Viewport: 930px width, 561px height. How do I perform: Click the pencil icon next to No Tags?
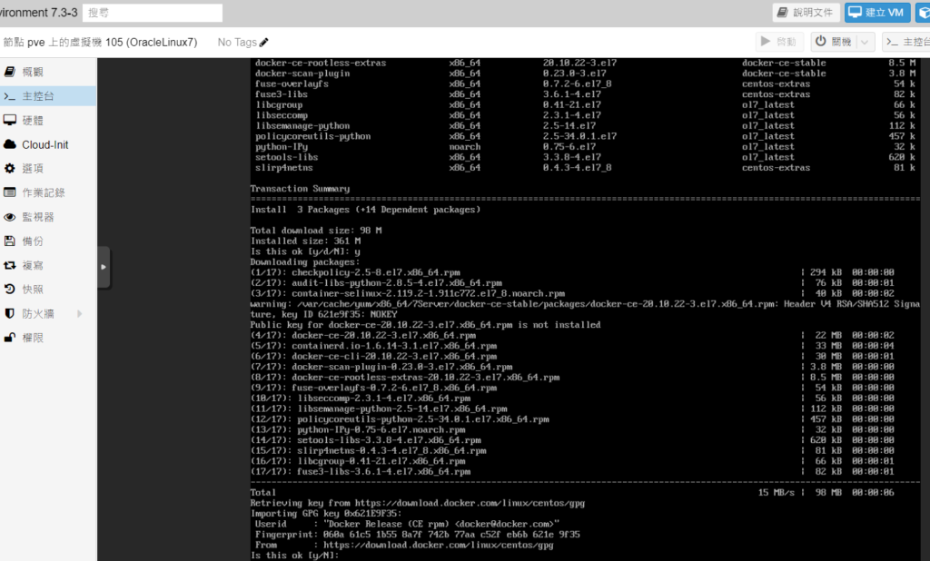(x=264, y=43)
